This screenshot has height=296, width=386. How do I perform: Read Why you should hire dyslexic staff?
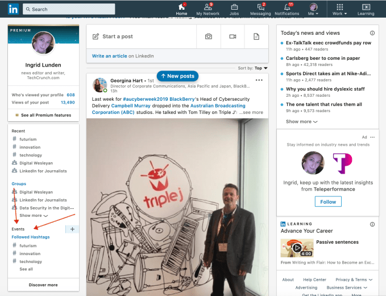coord(325,89)
